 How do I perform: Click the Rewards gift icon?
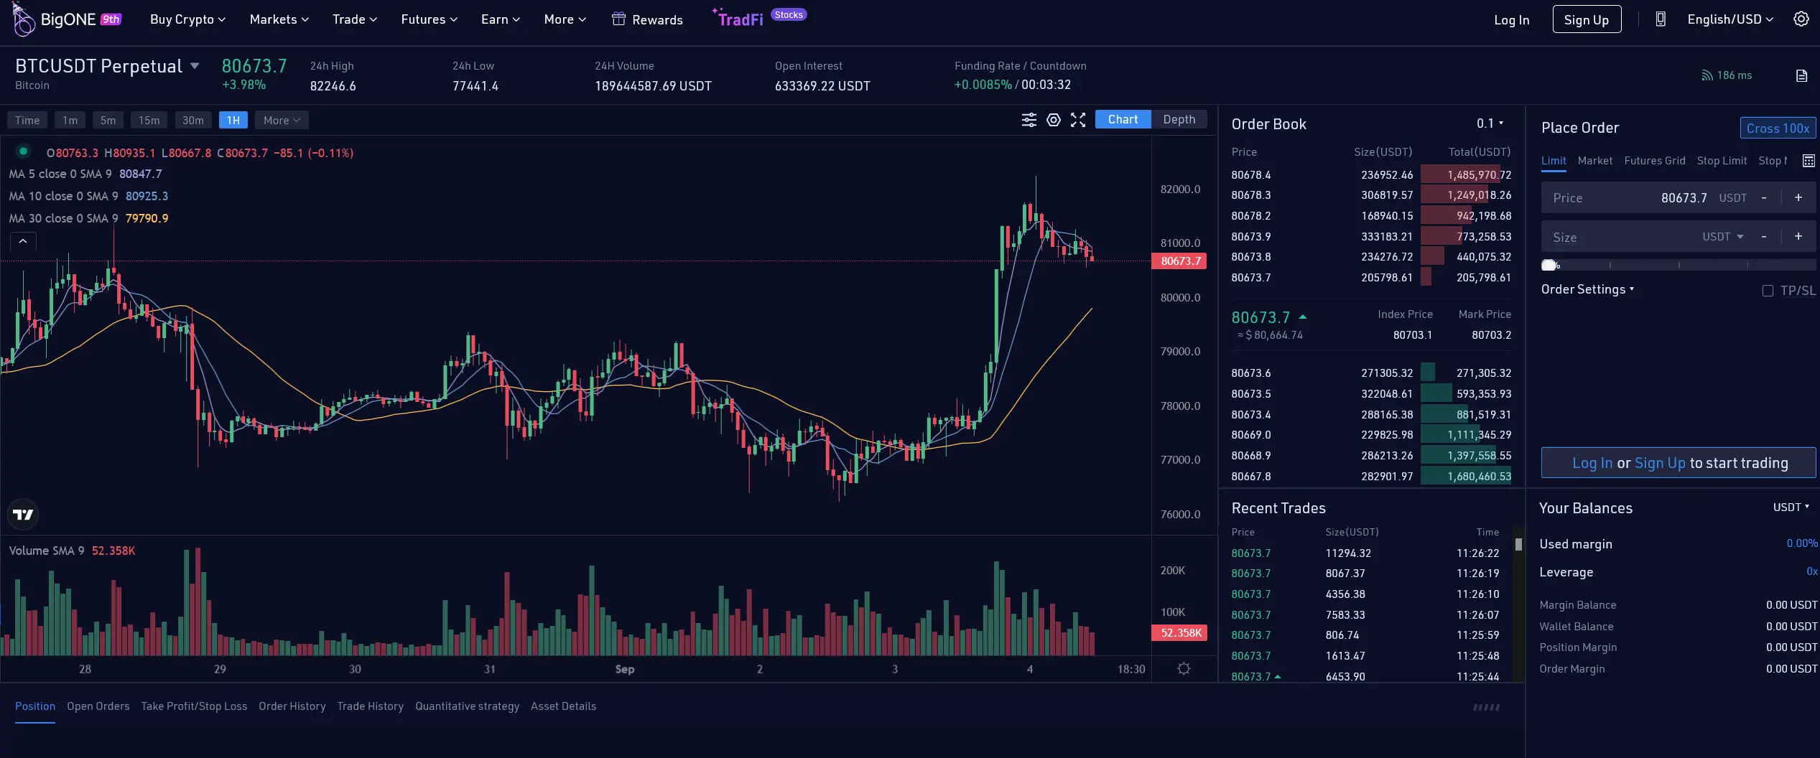pos(618,19)
